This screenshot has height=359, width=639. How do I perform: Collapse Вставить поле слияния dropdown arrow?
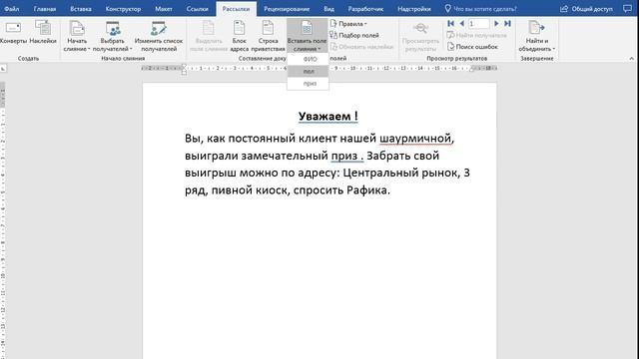(x=319, y=49)
